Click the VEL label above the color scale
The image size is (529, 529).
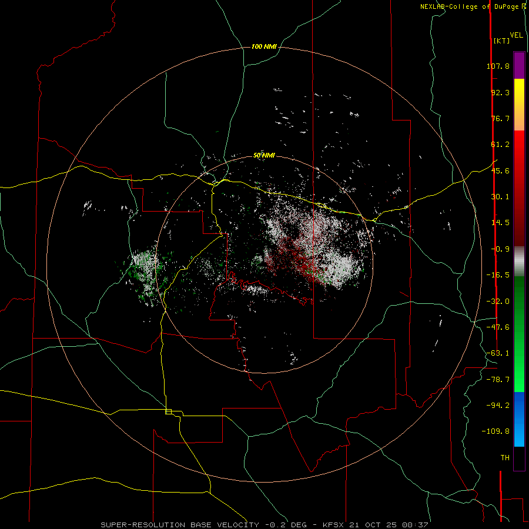point(517,35)
